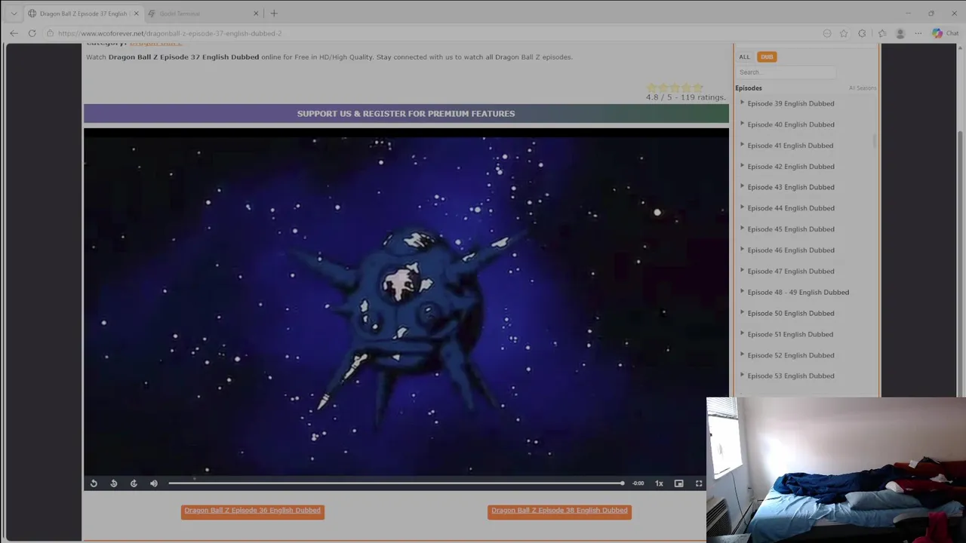Open the 1x playback speed menu
This screenshot has width=966, height=543.
[659, 483]
